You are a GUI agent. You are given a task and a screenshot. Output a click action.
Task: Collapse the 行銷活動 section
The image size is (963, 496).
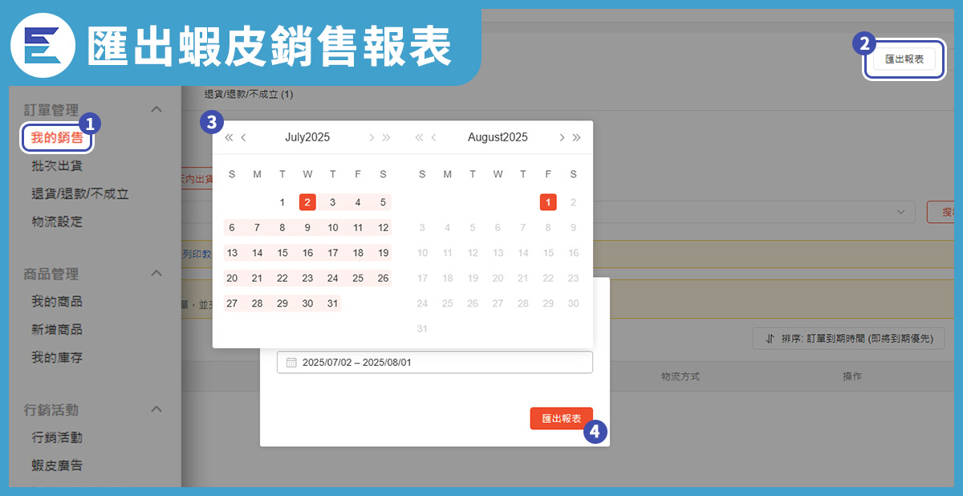click(156, 409)
